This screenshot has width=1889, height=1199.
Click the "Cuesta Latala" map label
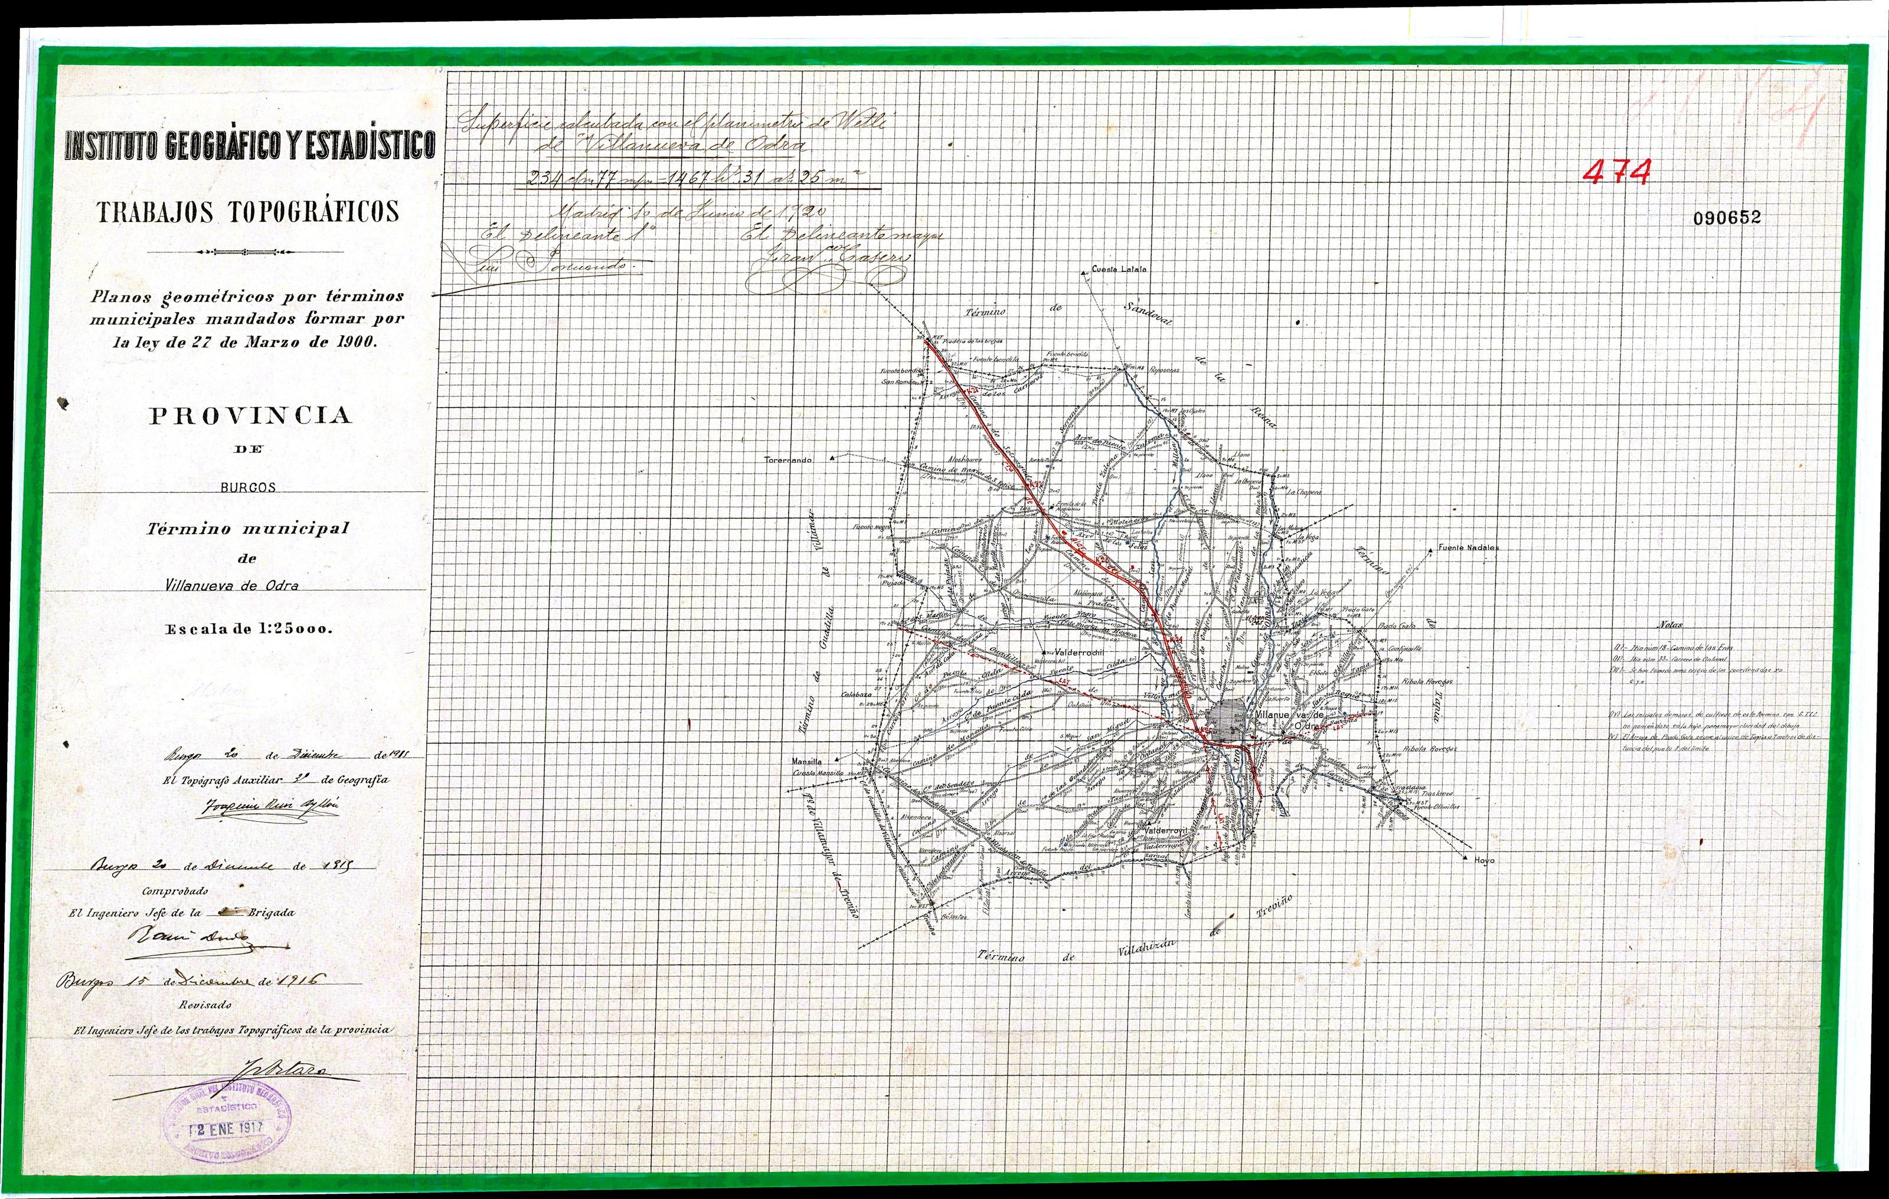click(1119, 269)
